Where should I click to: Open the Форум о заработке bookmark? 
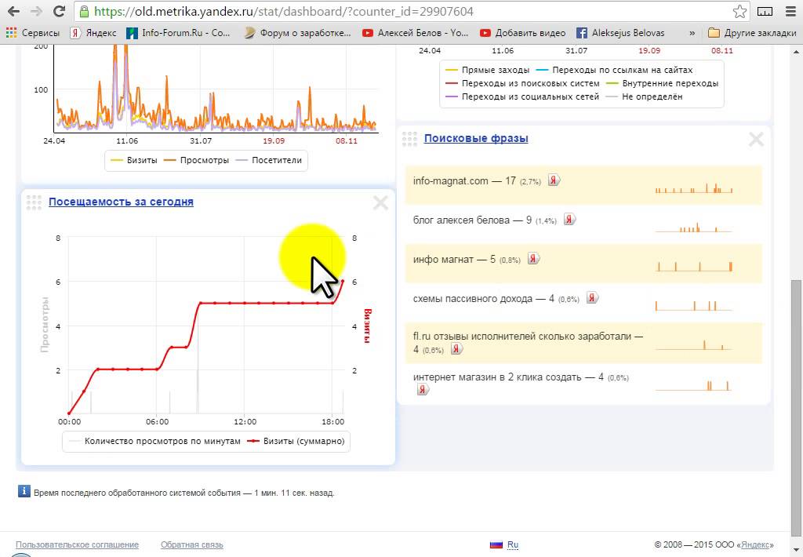(x=297, y=33)
